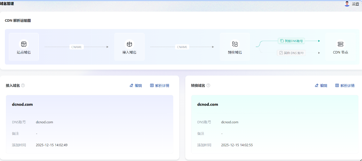This screenshot has height=161, width=362.
Task: Open 解析详情 for the 转换域名 card
Action: click(x=345, y=85)
